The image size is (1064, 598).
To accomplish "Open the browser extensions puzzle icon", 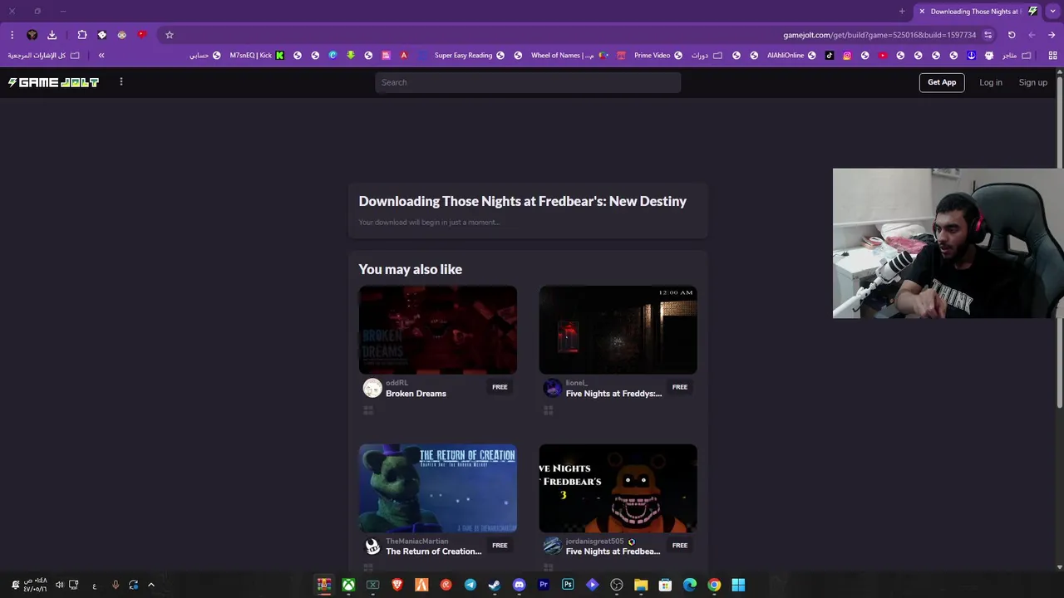I will point(81,35).
